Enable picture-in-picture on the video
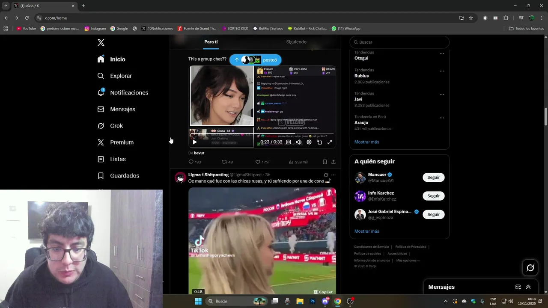548x308 pixels. [319, 142]
